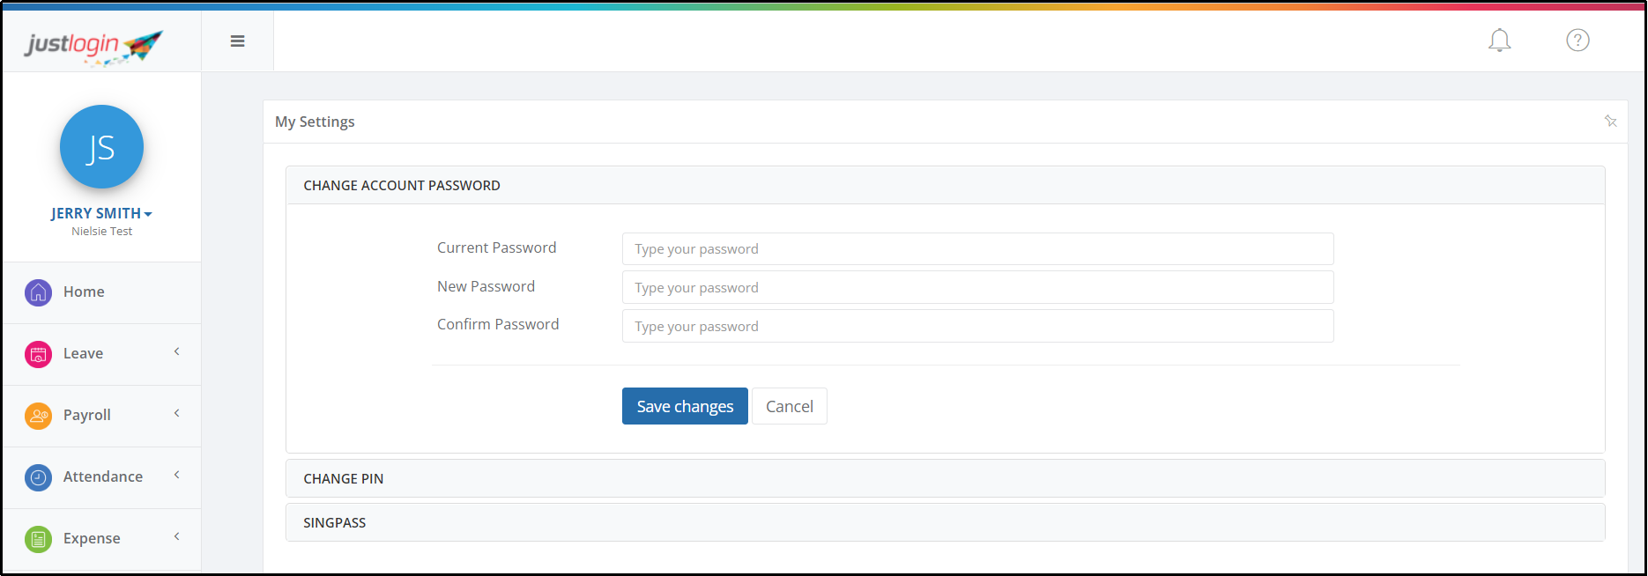Expand the Expense submenu chevron
This screenshot has height=576, width=1648.
pos(176,536)
